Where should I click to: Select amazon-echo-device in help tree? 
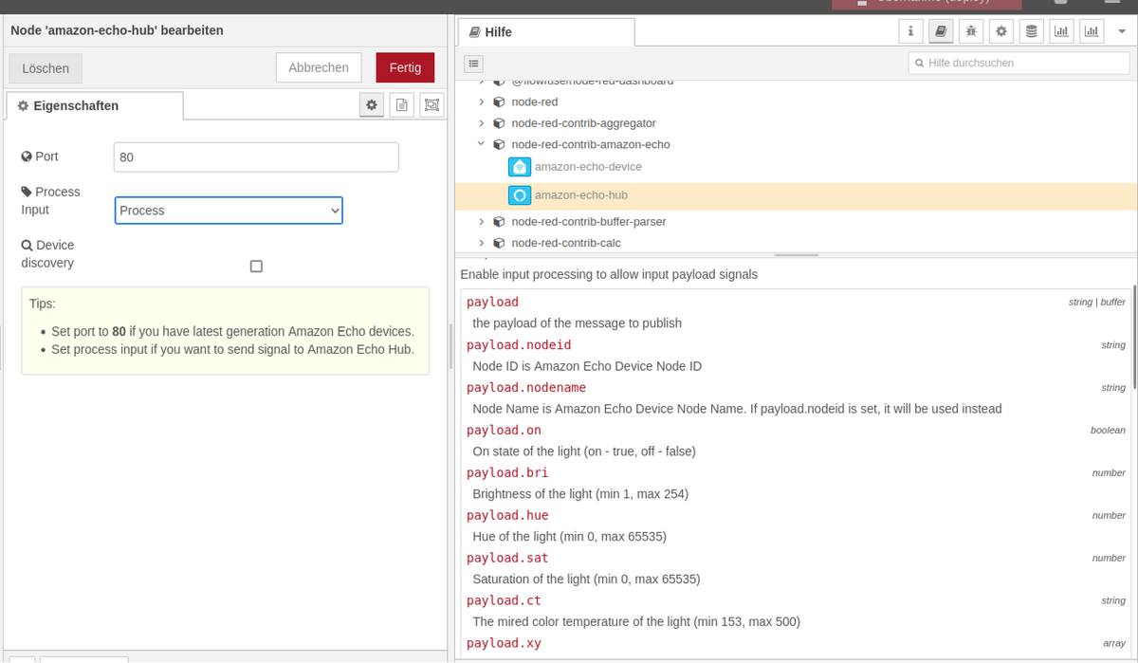click(x=588, y=167)
